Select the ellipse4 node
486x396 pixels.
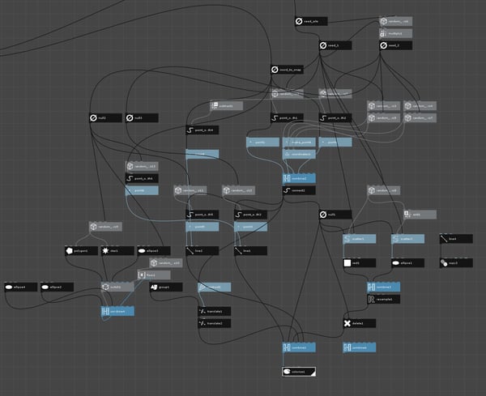click(21, 287)
